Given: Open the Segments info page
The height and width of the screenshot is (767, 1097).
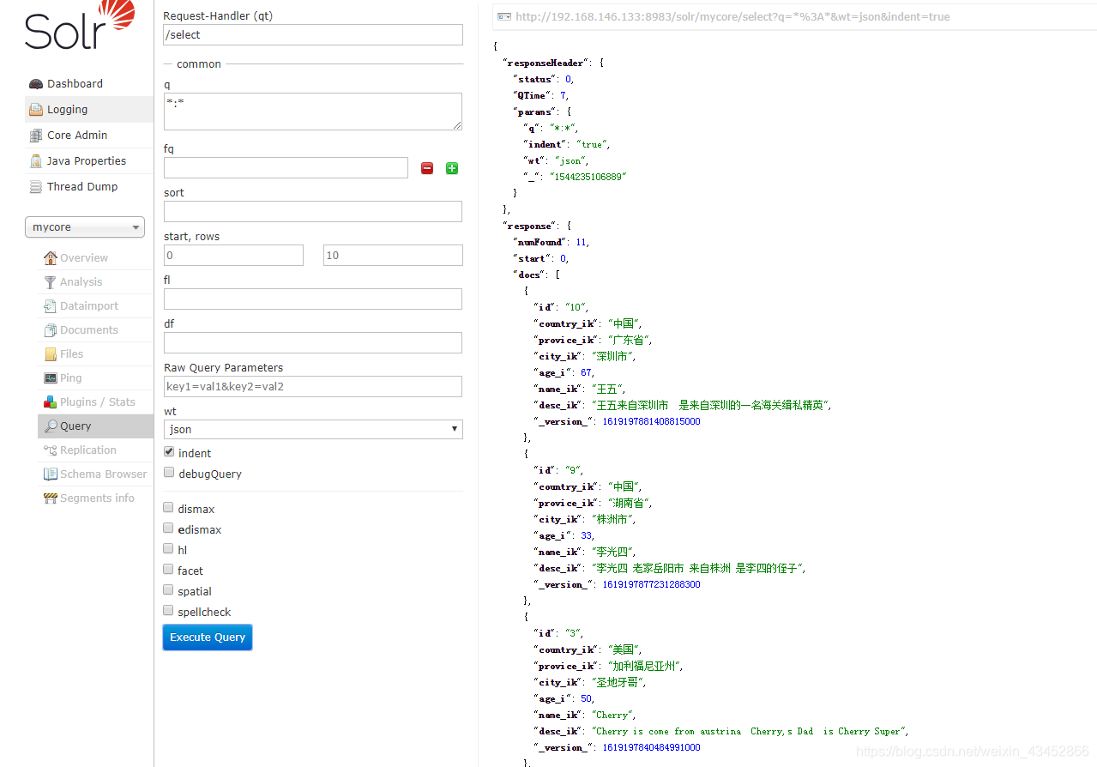Looking at the screenshot, I should 95,498.
